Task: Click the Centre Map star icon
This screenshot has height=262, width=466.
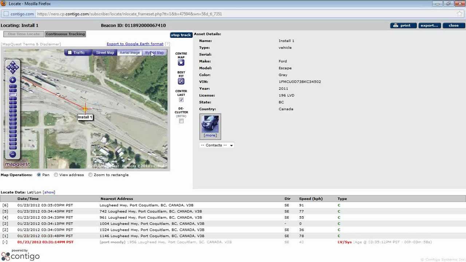Action: click(181, 63)
